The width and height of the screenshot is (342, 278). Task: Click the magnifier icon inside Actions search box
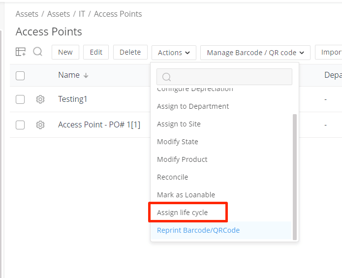166,77
